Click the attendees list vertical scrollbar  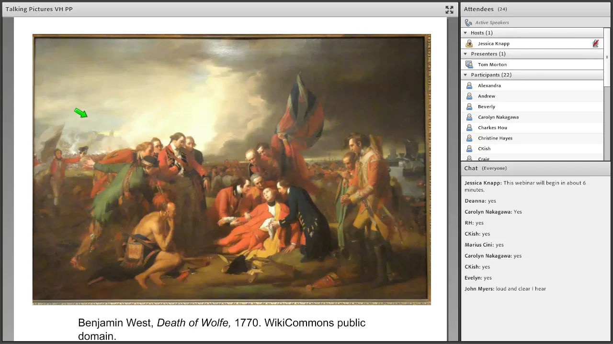click(607, 94)
